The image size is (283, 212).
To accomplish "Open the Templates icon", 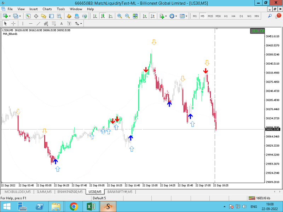I will click(182, 16).
